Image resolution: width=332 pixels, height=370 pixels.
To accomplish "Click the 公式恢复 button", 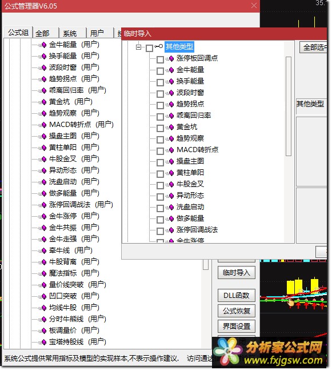I will (x=236, y=311).
